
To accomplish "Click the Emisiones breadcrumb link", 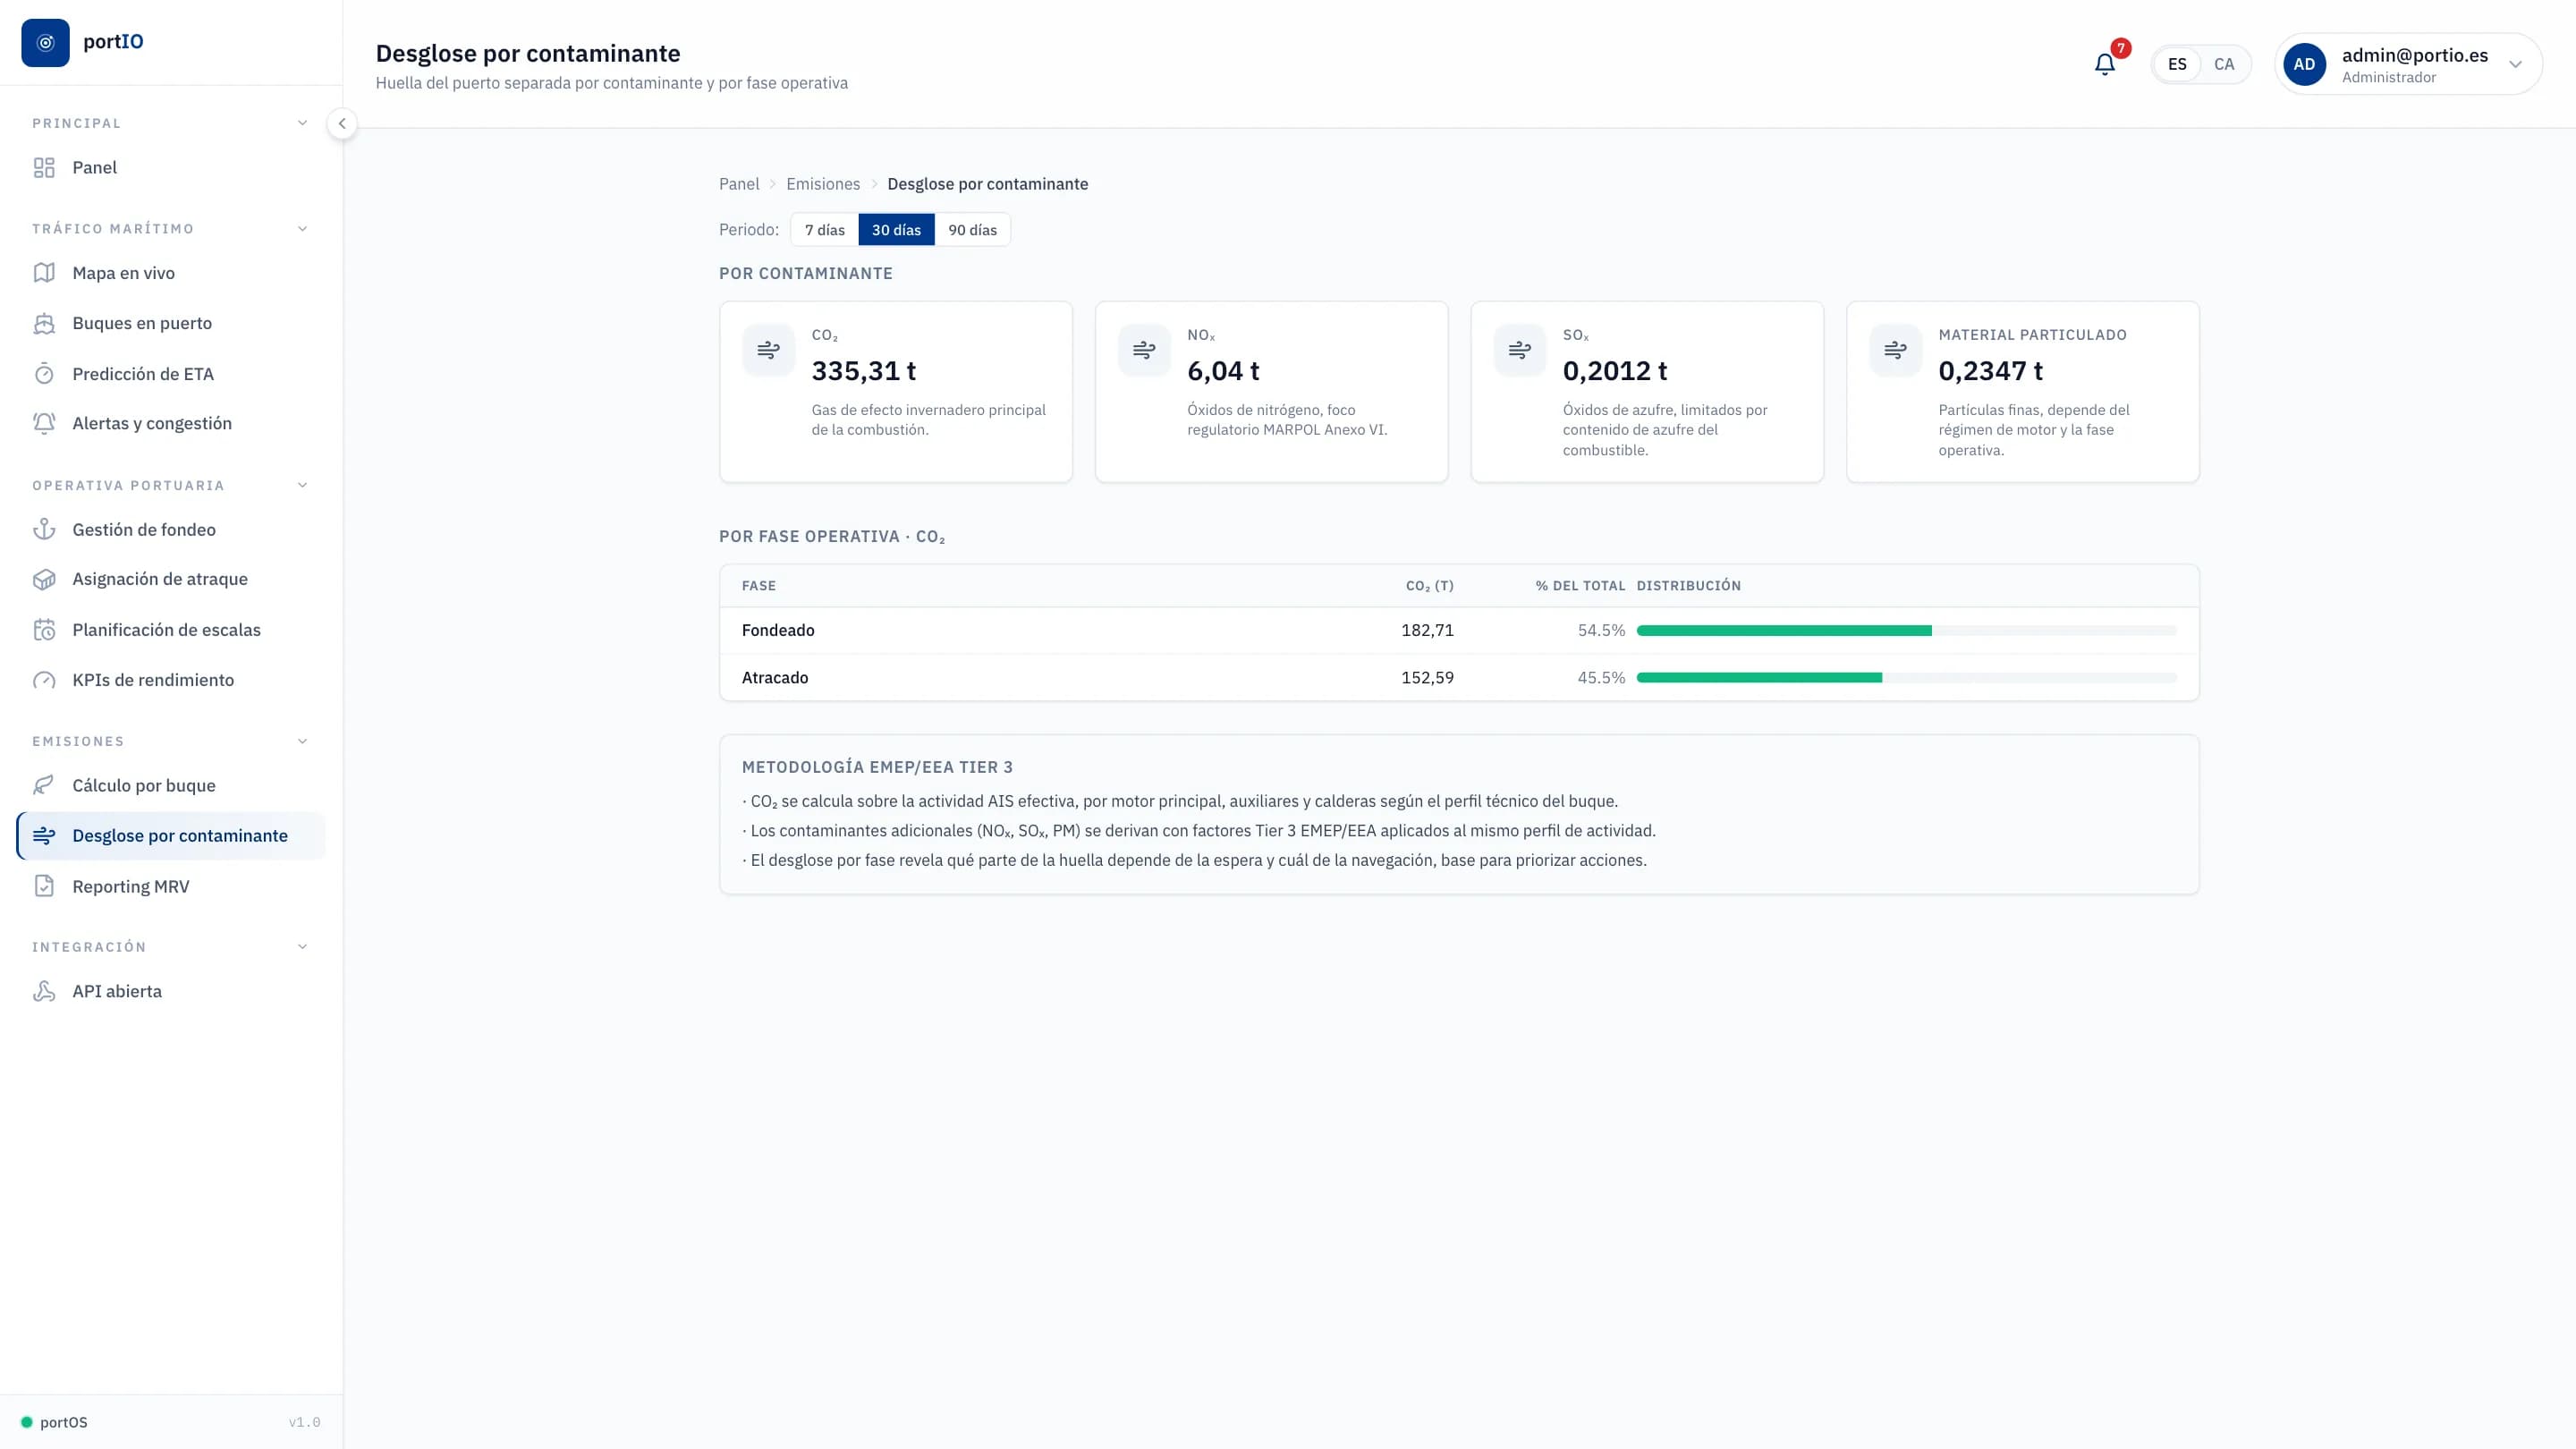I will [823, 184].
